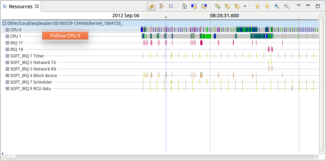
Task: Go to the previous marker flag
Action: (227, 7)
